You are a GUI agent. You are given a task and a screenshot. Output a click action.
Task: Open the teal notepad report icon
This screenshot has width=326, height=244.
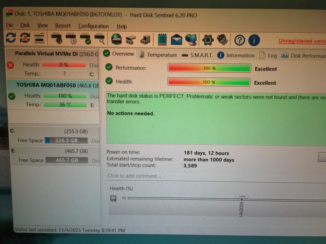point(162,39)
